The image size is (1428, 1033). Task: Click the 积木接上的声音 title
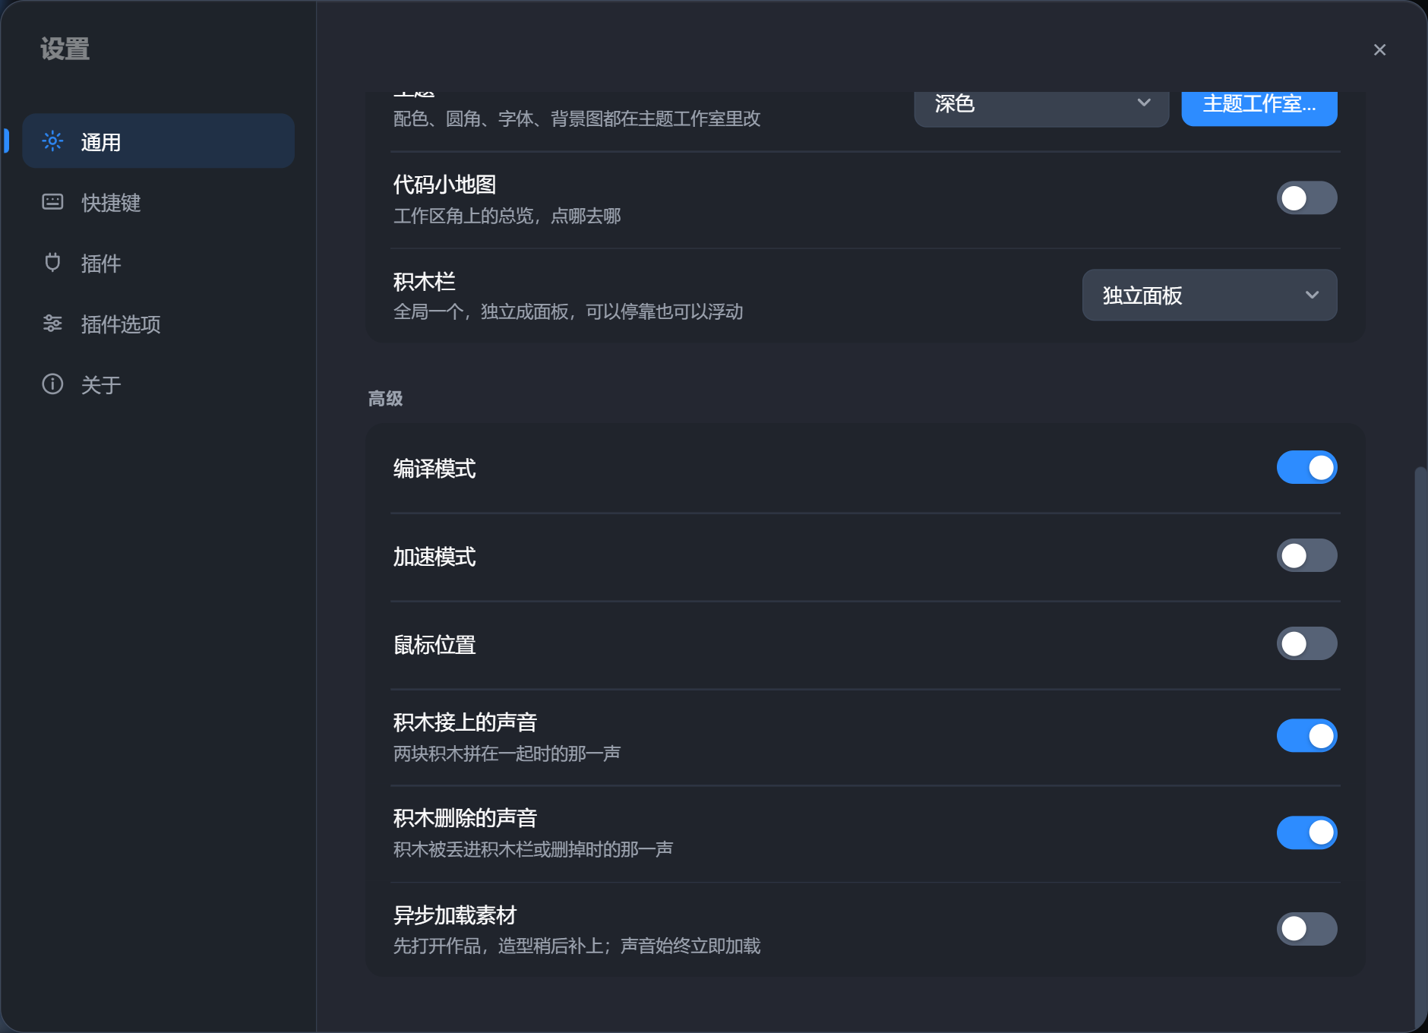[x=465, y=722]
